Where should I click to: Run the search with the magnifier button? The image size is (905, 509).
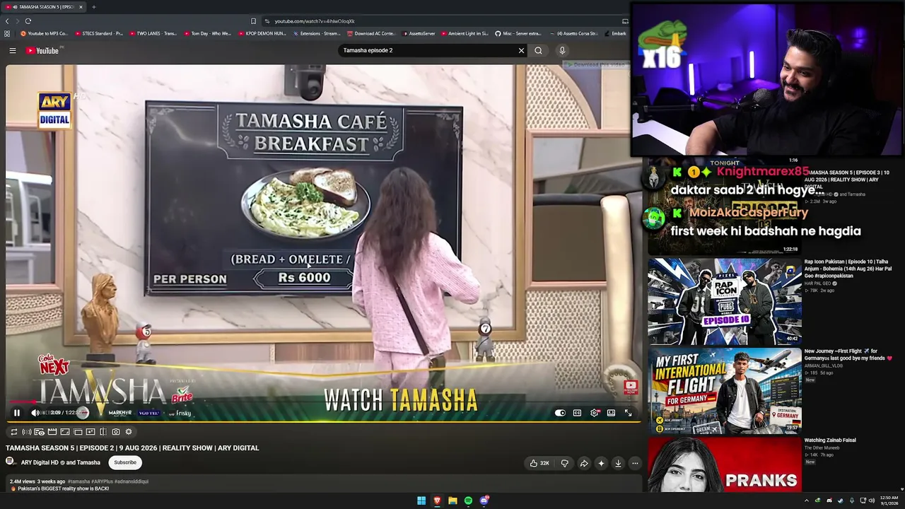(539, 51)
